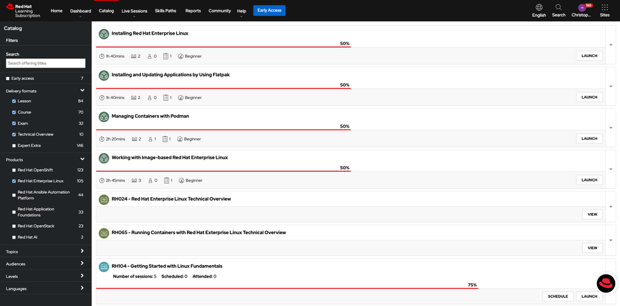Click the Schedule button for RH104
Screen dimensions: 620x306
(x=557, y=296)
